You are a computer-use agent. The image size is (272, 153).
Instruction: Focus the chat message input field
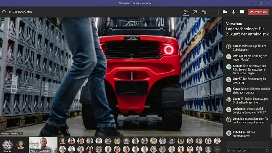pos(247,144)
